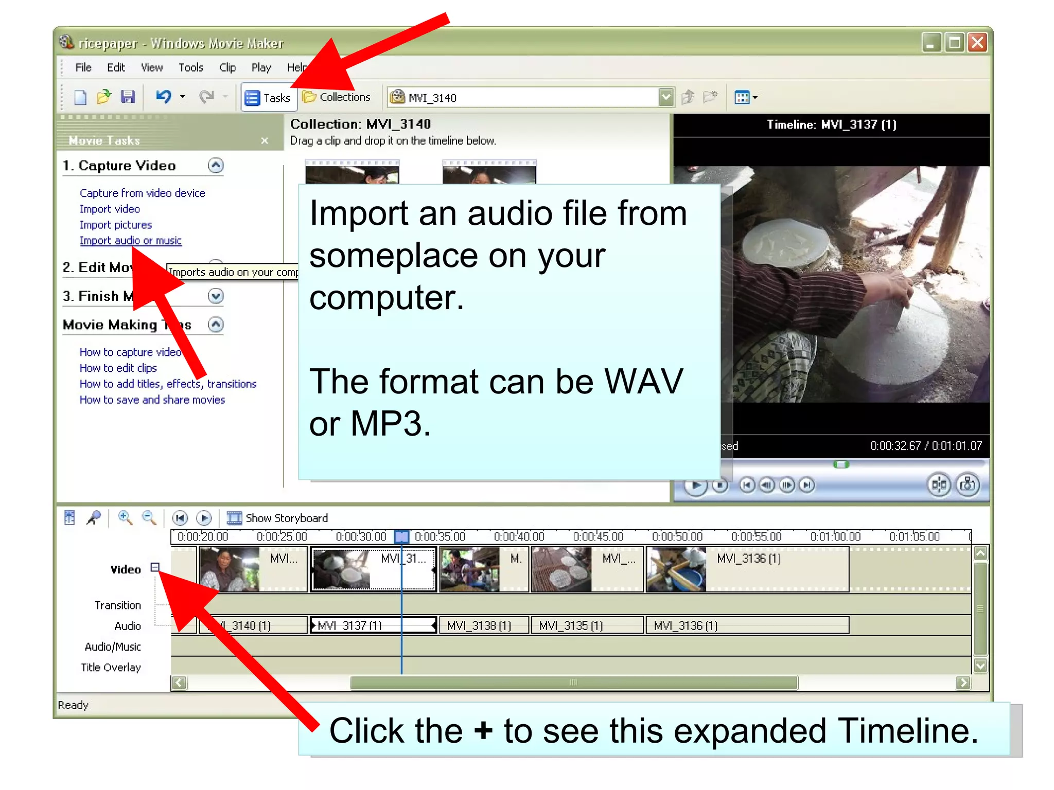
Task: Select the MVI_3138 (1) audio clip
Action: 483,625
